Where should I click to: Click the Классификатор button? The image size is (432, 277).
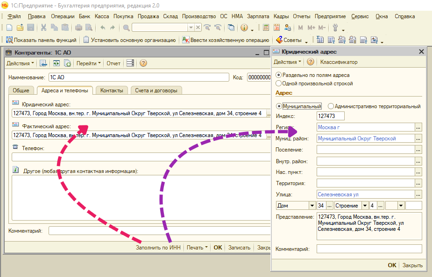click(339, 62)
